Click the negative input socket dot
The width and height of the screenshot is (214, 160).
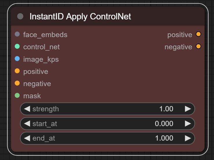[17, 83]
